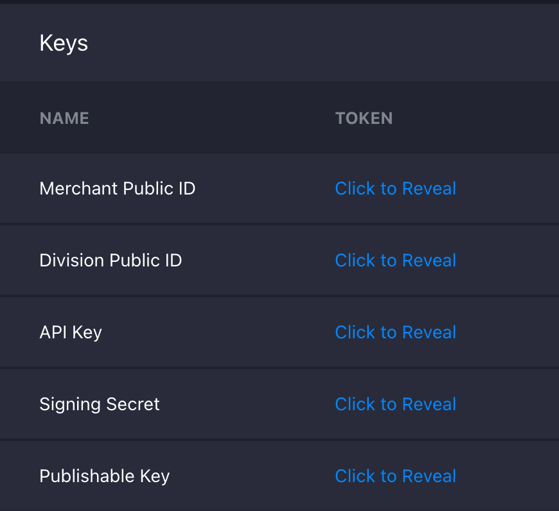Screen dimensions: 559x511
Task: Reveal the Publishable Key token
Action: 395,476
